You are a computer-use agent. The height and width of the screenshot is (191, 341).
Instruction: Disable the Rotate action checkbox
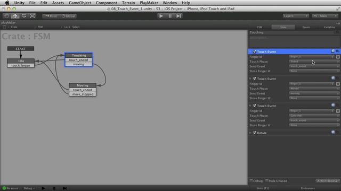click(x=255, y=133)
